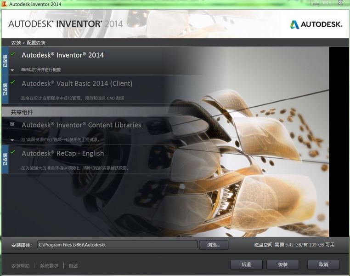Toggle the Inventor Content Libraries checkbox
The image size is (350, 276).
click(x=12, y=124)
